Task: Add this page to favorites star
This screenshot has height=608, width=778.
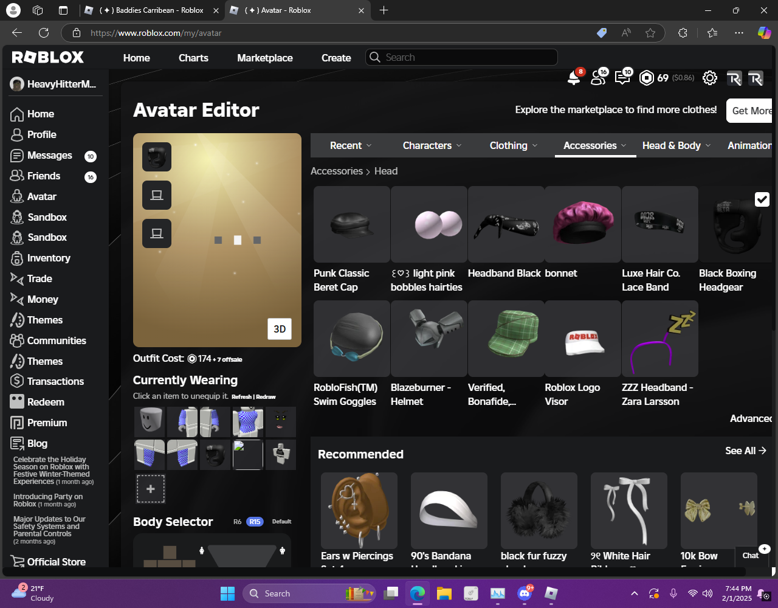Action: coord(650,33)
